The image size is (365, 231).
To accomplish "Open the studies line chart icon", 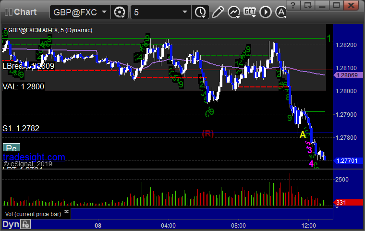I will 234,12.
